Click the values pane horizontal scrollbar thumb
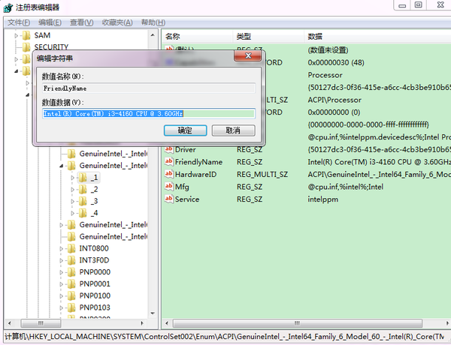 point(297,323)
